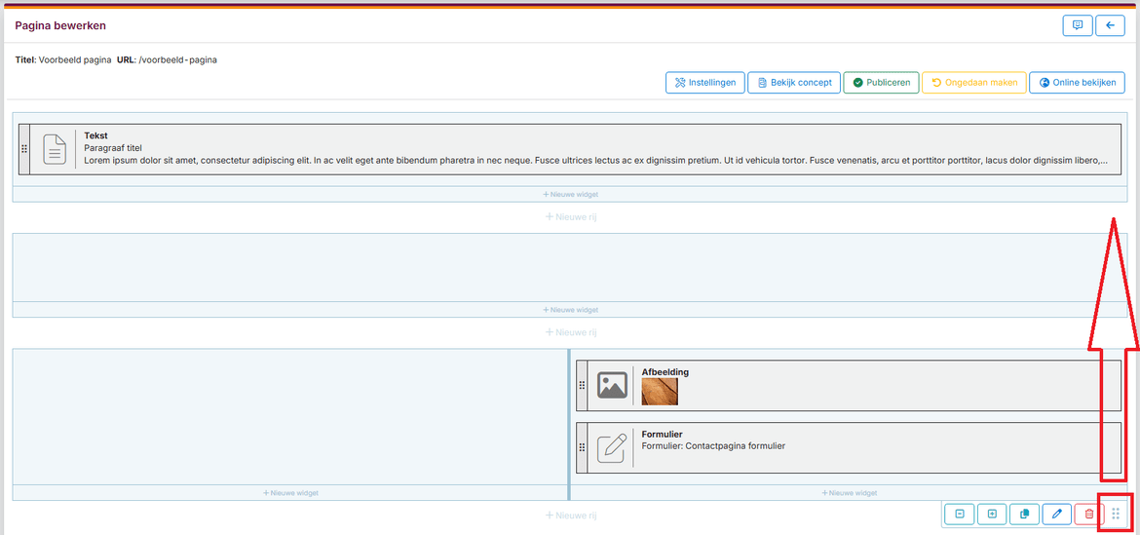Add Nieuwe widget in the empty column beside Afbeelding
The width and height of the screenshot is (1140, 535).
click(x=290, y=493)
